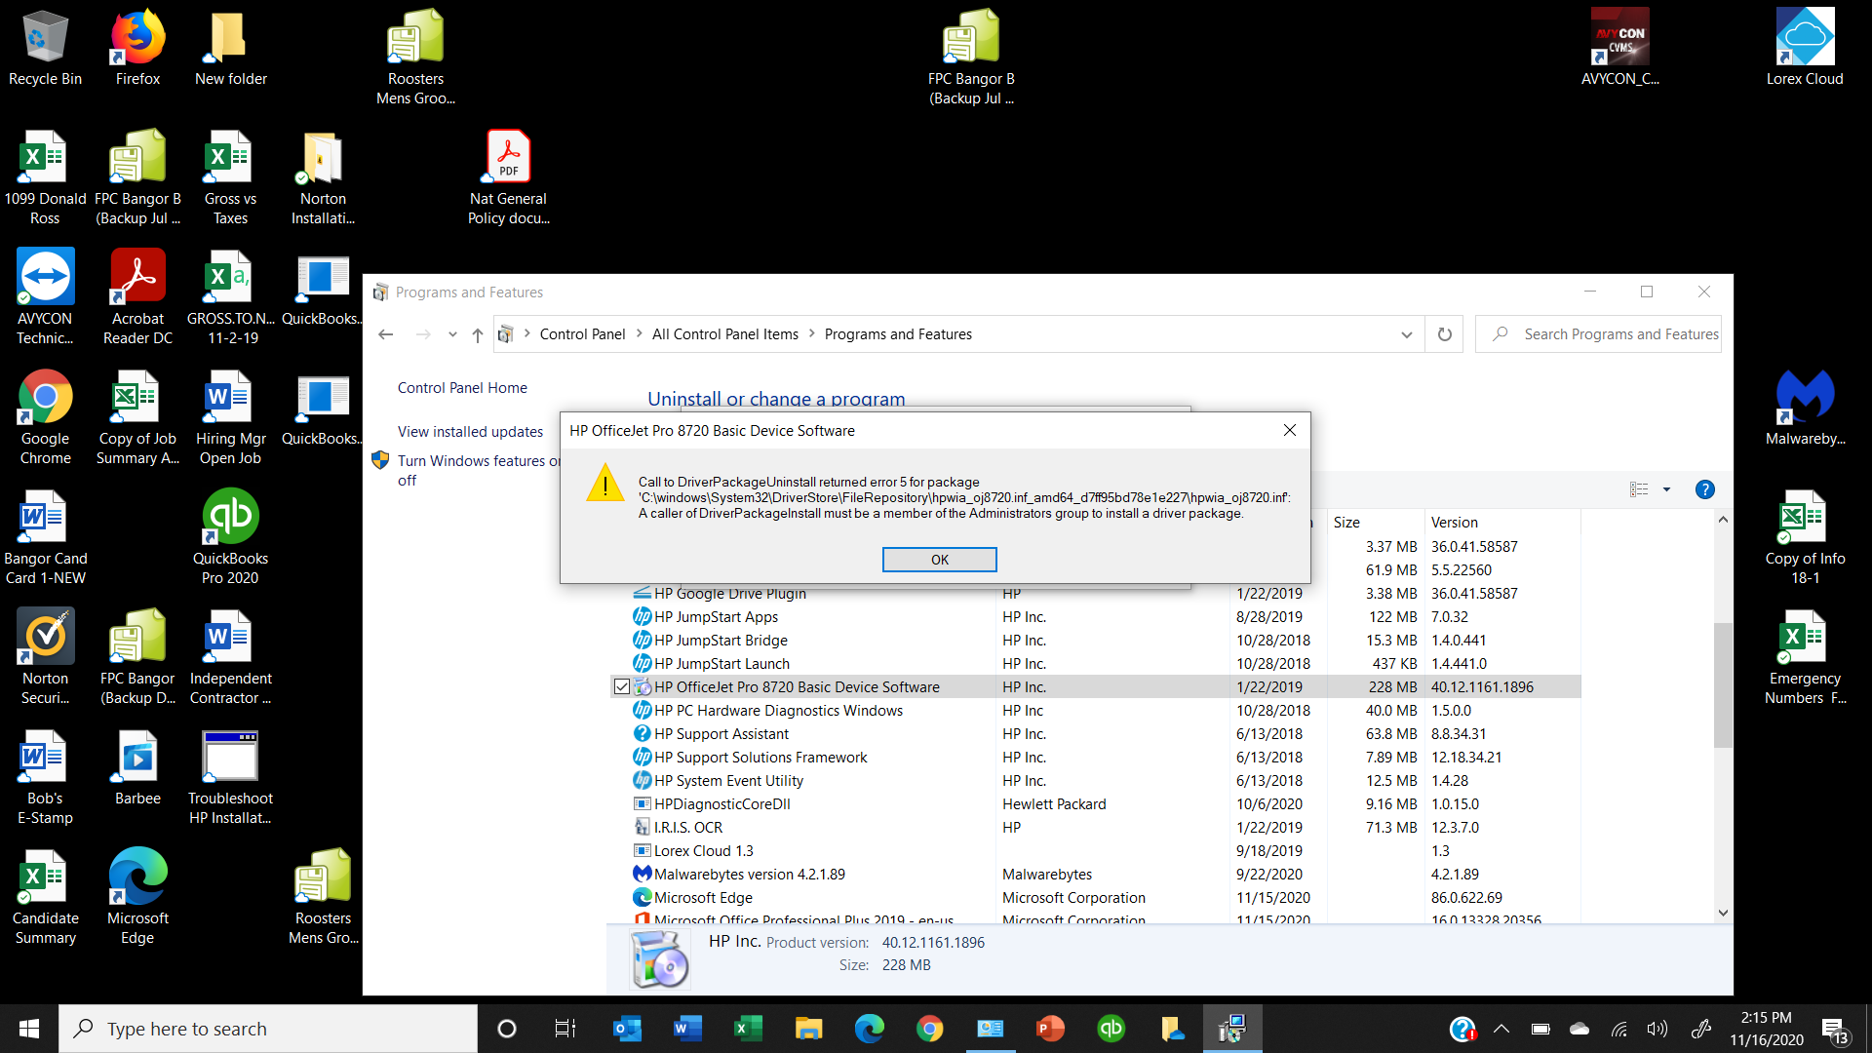
Task: Select the Malwarebytes version 4.2.1.89 entry
Action: pos(749,875)
